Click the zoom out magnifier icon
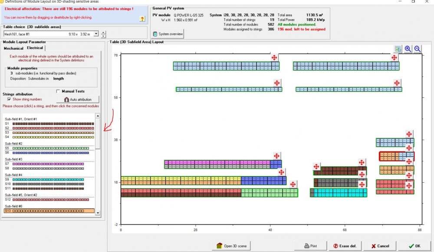This screenshot has width=434, height=252. (x=418, y=49)
